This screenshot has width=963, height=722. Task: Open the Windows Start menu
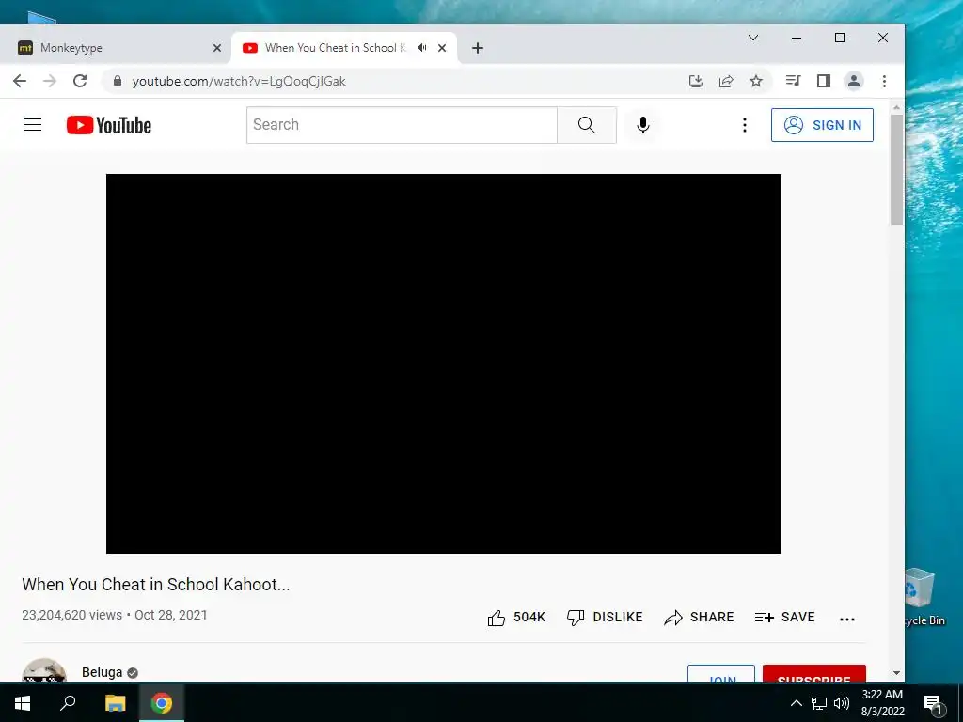(x=23, y=703)
